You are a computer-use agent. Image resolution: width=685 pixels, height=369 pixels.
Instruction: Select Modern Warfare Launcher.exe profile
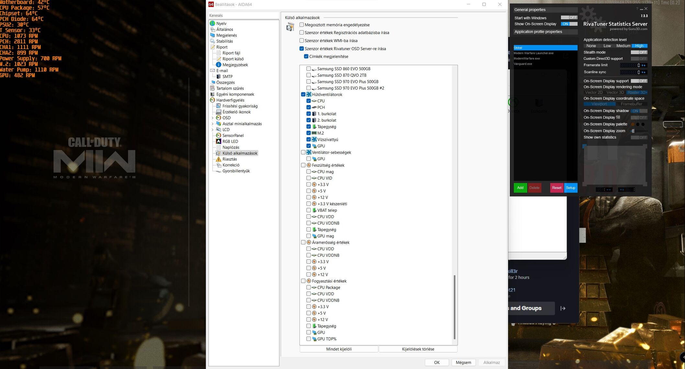point(545,53)
